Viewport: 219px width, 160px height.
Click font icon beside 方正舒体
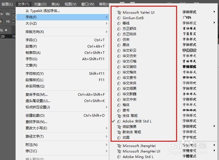[x=119, y=29]
